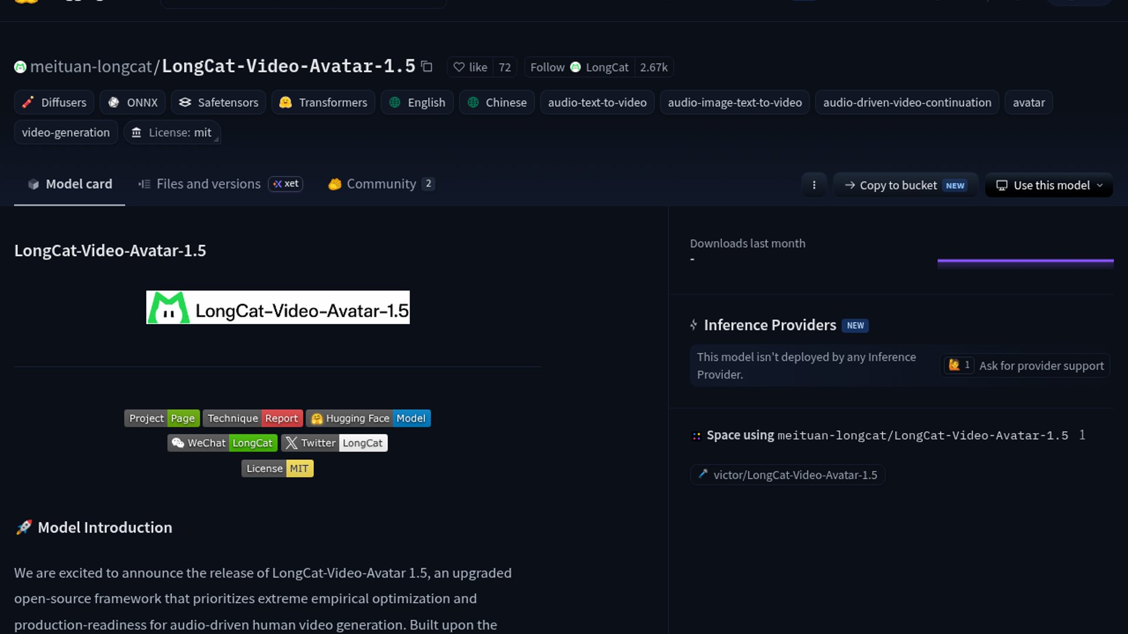The height and width of the screenshot is (634, 1128).
Task: Select the ONNX tag
Action: [133, 103]
